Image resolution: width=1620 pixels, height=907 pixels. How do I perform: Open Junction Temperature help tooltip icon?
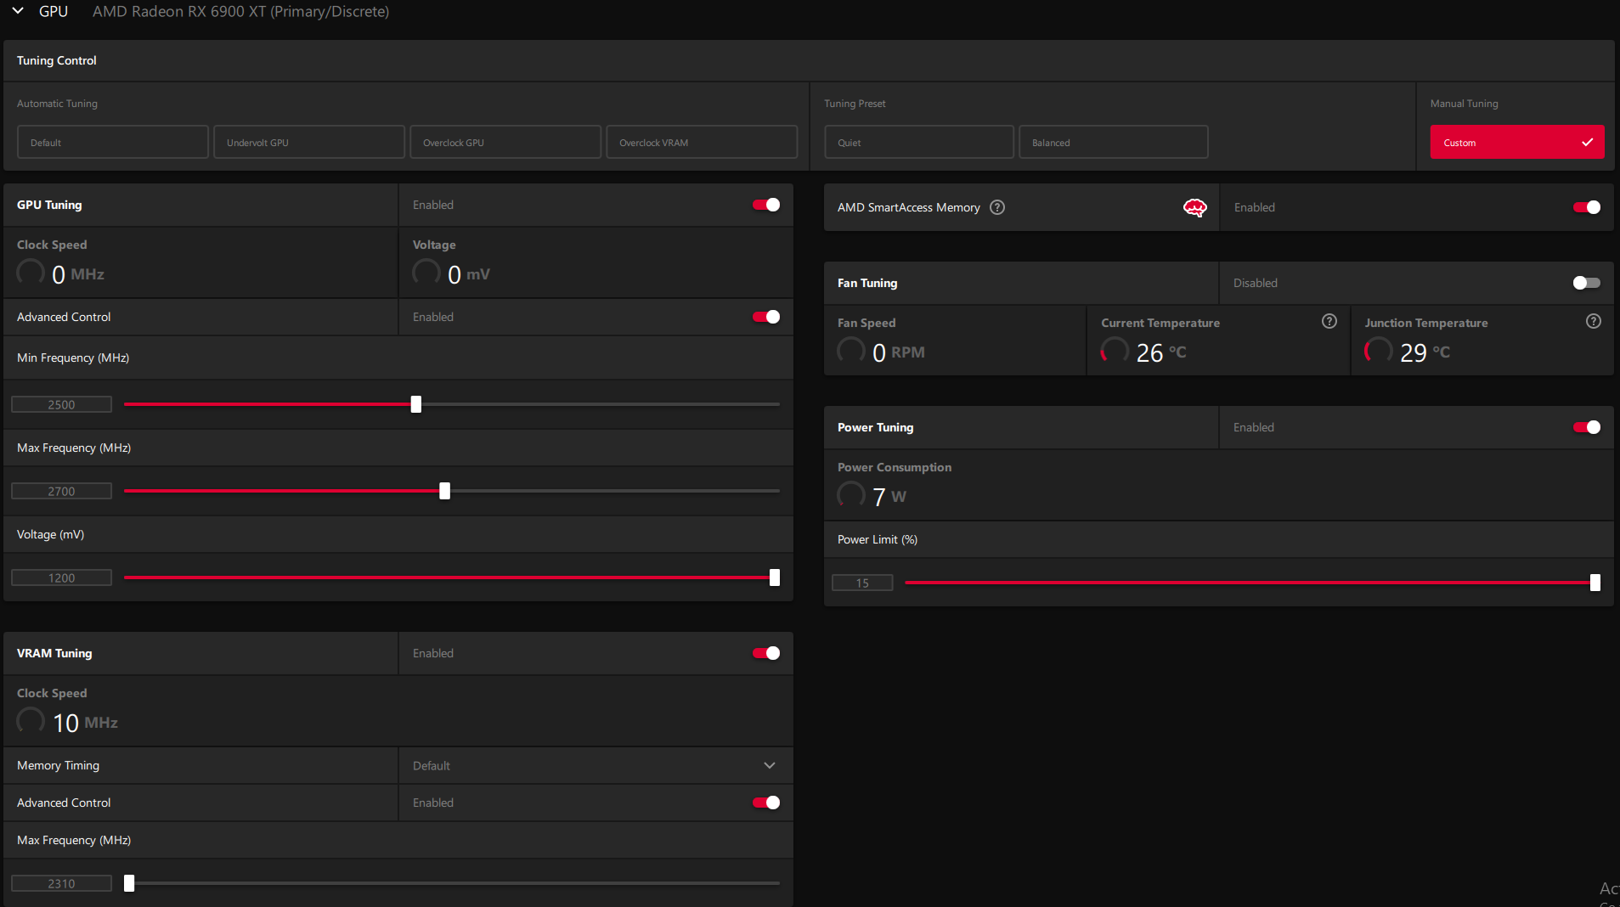(x=1593, y=321)
